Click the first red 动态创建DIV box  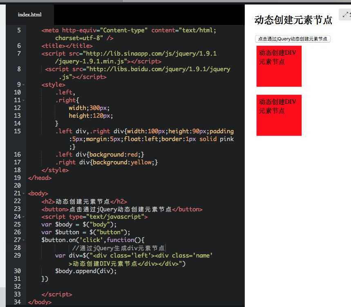[x=279, y=66]
